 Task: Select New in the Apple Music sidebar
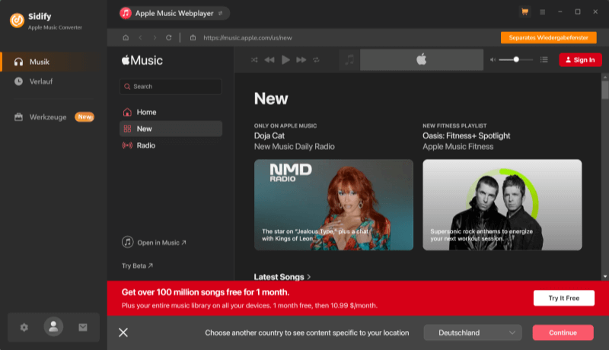(171, 129)
